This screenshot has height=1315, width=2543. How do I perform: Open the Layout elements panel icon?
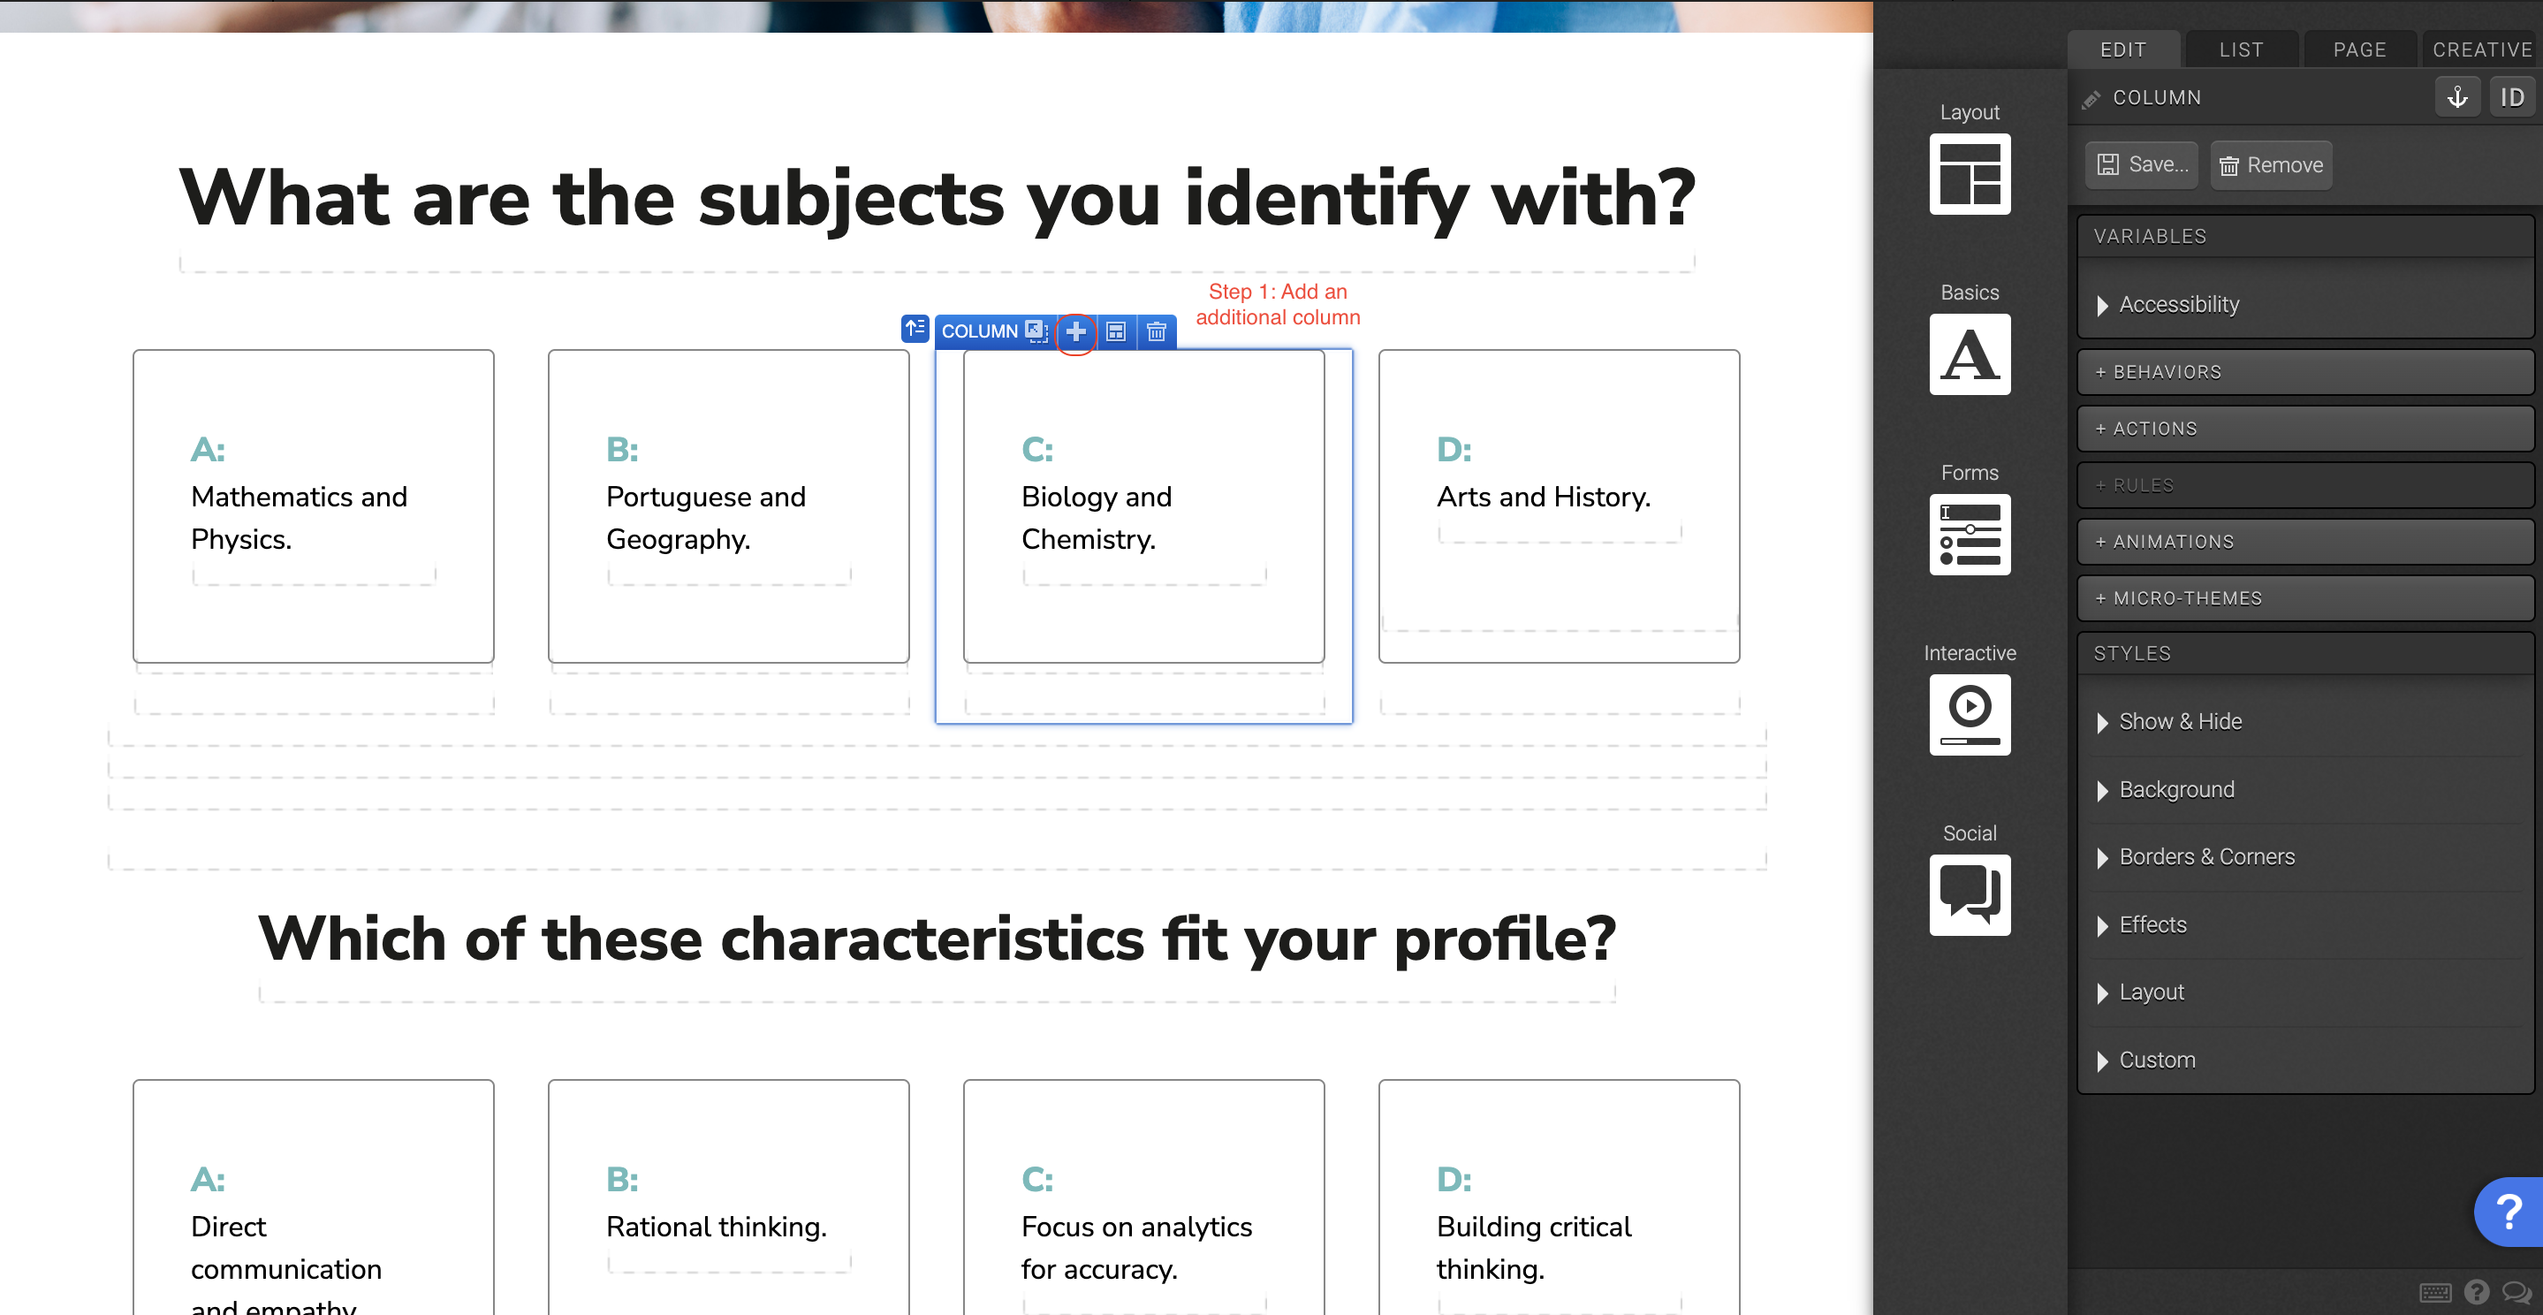click(1969, 175)
